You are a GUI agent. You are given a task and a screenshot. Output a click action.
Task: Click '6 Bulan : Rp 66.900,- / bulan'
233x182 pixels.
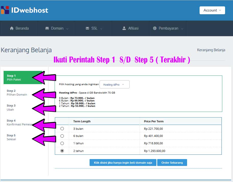77,100
